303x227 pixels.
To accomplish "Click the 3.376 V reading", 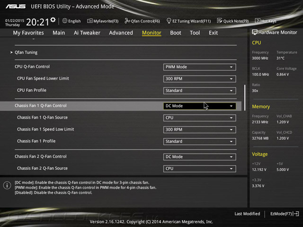I will (x=258, y=186).
